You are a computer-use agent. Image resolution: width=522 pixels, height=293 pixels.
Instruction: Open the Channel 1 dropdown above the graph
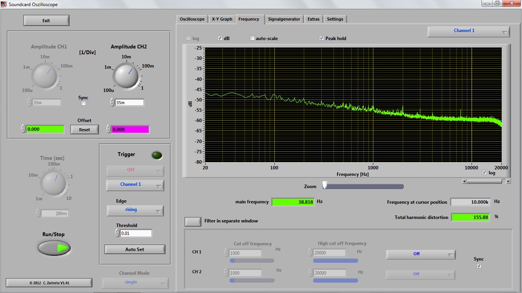tap(468, 32)
